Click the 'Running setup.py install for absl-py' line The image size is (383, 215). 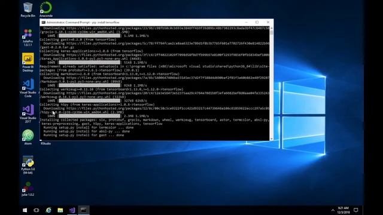[86, 131]
